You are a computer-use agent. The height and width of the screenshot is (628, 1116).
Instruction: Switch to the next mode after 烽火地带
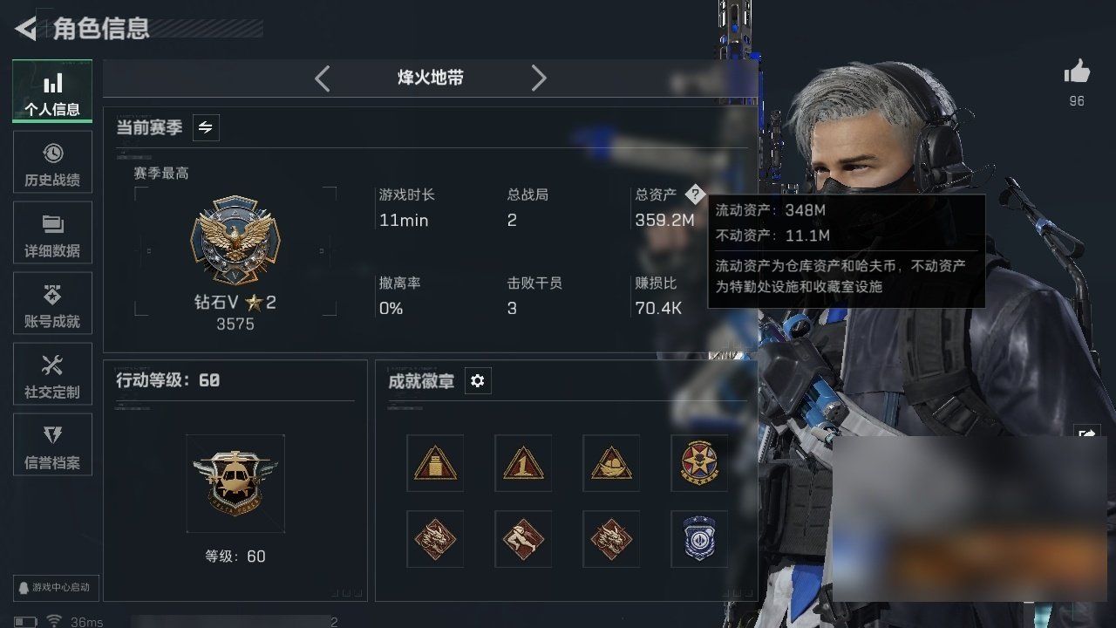[539, 78]
